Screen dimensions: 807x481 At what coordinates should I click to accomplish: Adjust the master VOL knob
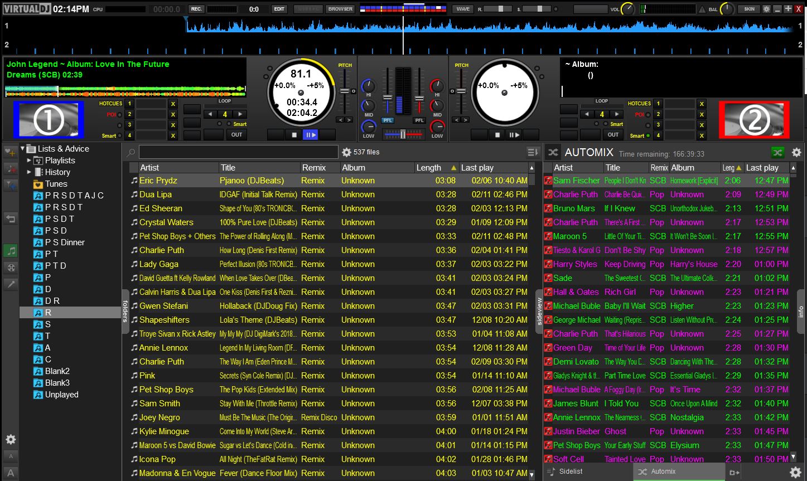point(628,9)
